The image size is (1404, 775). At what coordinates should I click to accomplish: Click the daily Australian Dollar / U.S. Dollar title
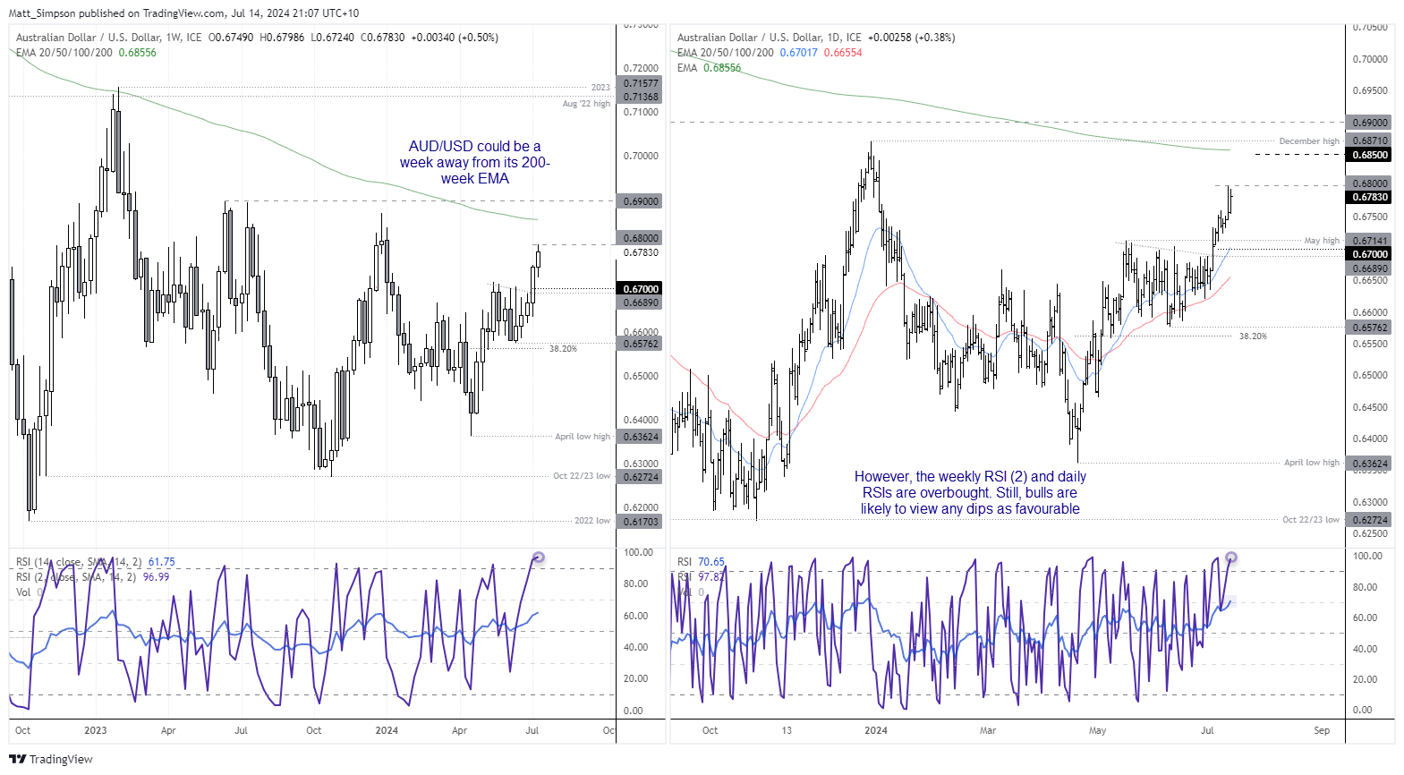[x=749, y=38]
